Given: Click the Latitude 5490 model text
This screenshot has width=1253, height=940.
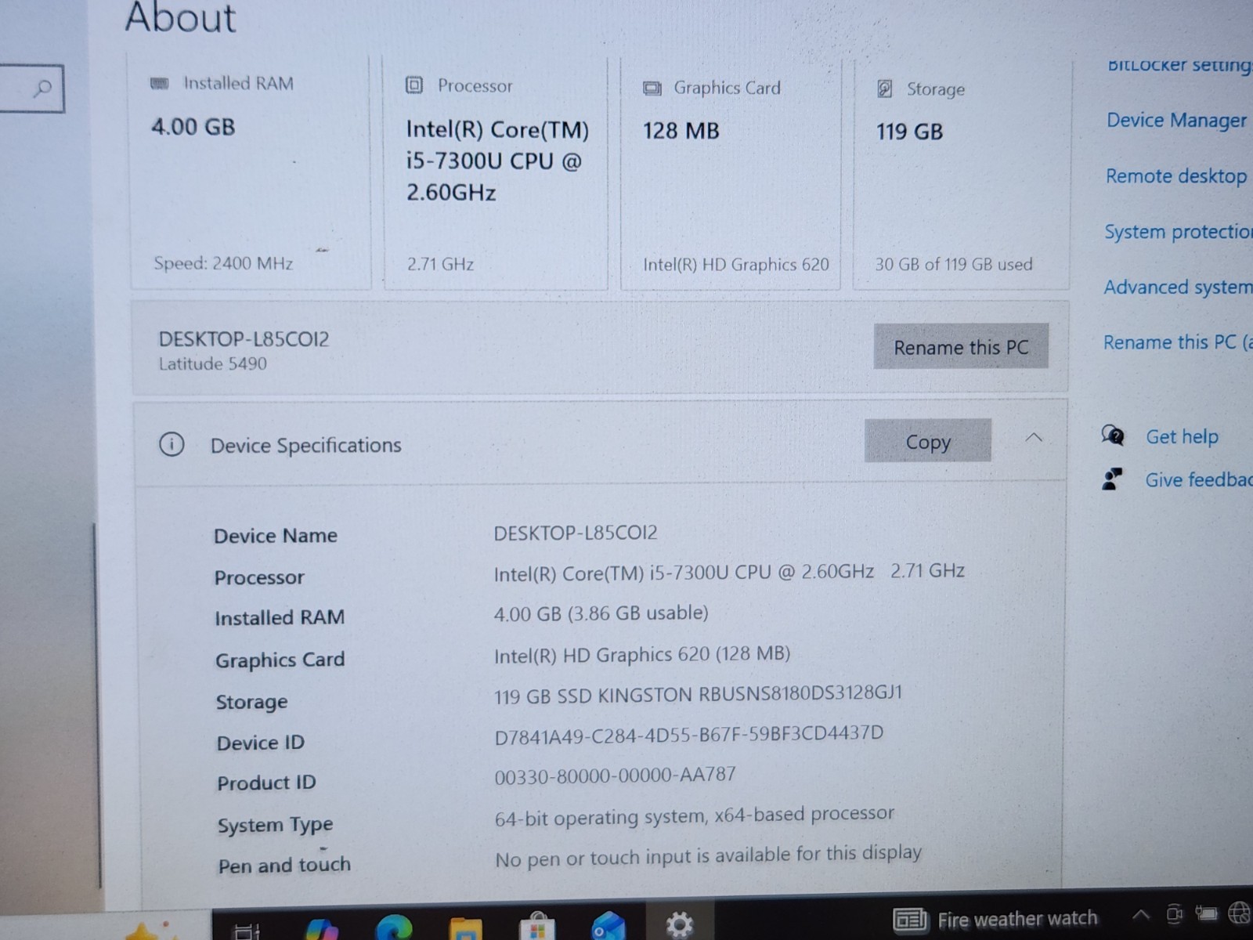Looking at the screenshot, I should (x=212, y=363).
